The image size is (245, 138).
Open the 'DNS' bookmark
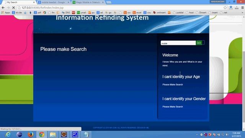tap(66, 13)
